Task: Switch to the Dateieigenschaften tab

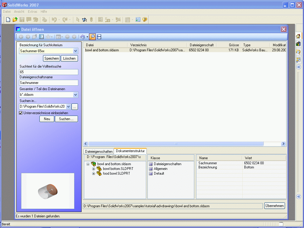Action: 99,152
